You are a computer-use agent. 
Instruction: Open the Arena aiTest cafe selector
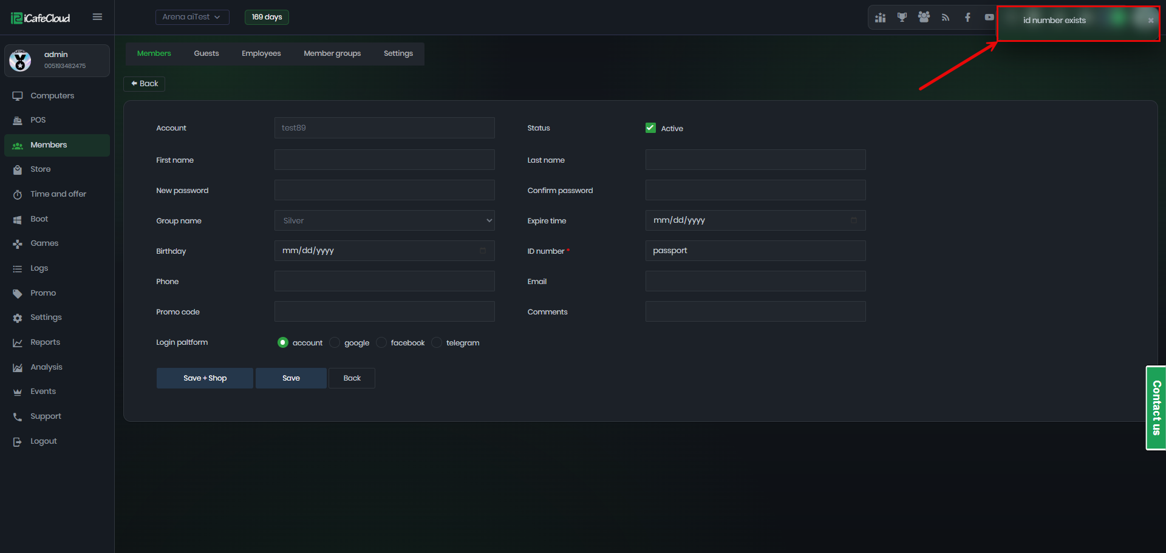pos(192,17)
